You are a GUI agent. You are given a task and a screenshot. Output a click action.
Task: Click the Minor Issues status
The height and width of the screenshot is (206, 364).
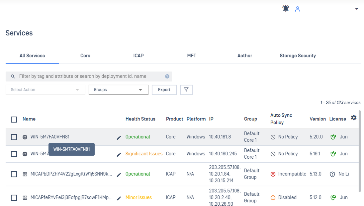(138, 197)
